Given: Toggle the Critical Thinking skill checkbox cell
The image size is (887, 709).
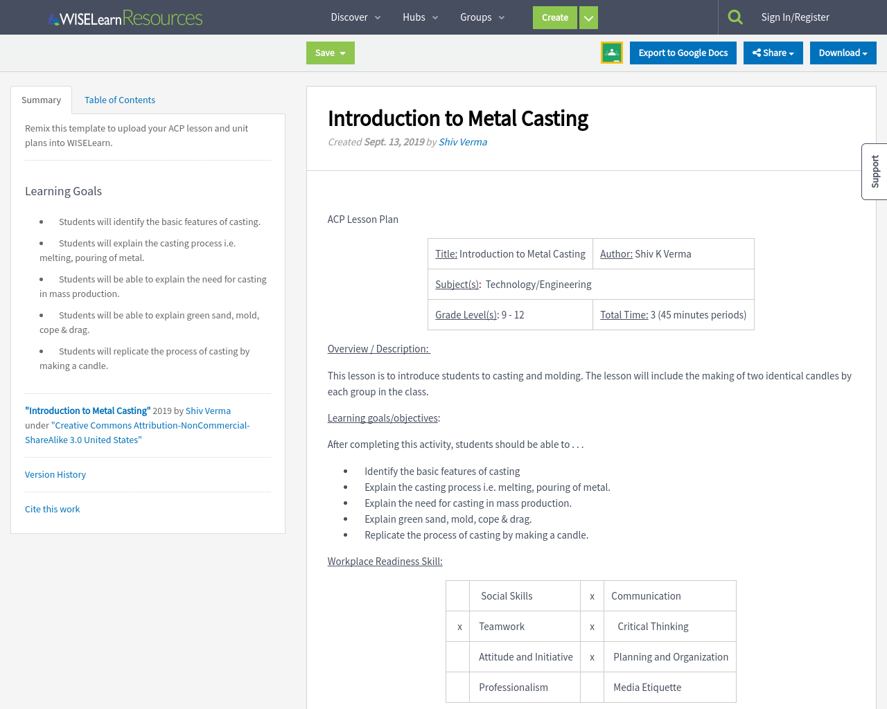Looking at the screenshot, I should point(592,626).
